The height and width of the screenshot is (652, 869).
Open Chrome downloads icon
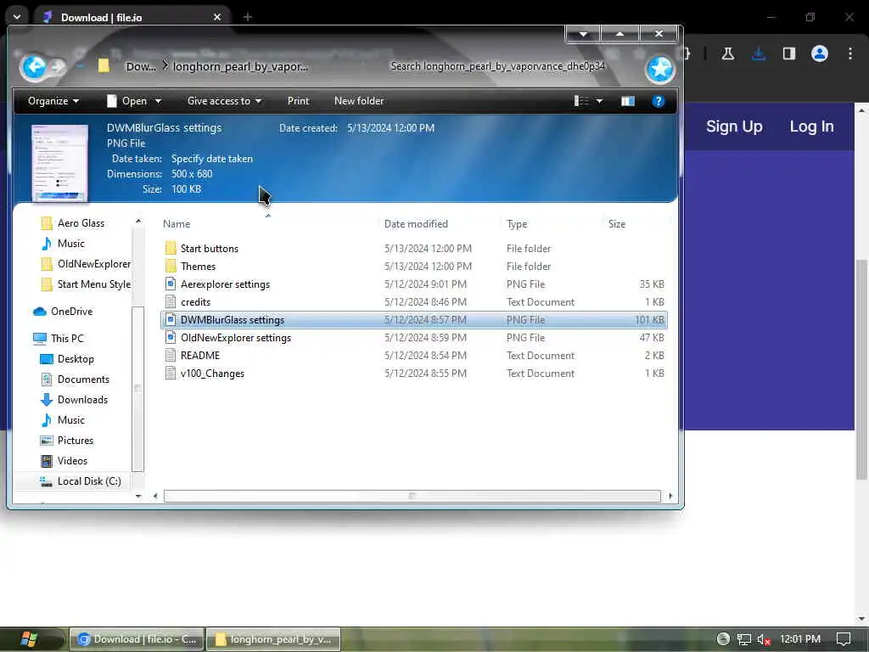click(x=758, y=53)
